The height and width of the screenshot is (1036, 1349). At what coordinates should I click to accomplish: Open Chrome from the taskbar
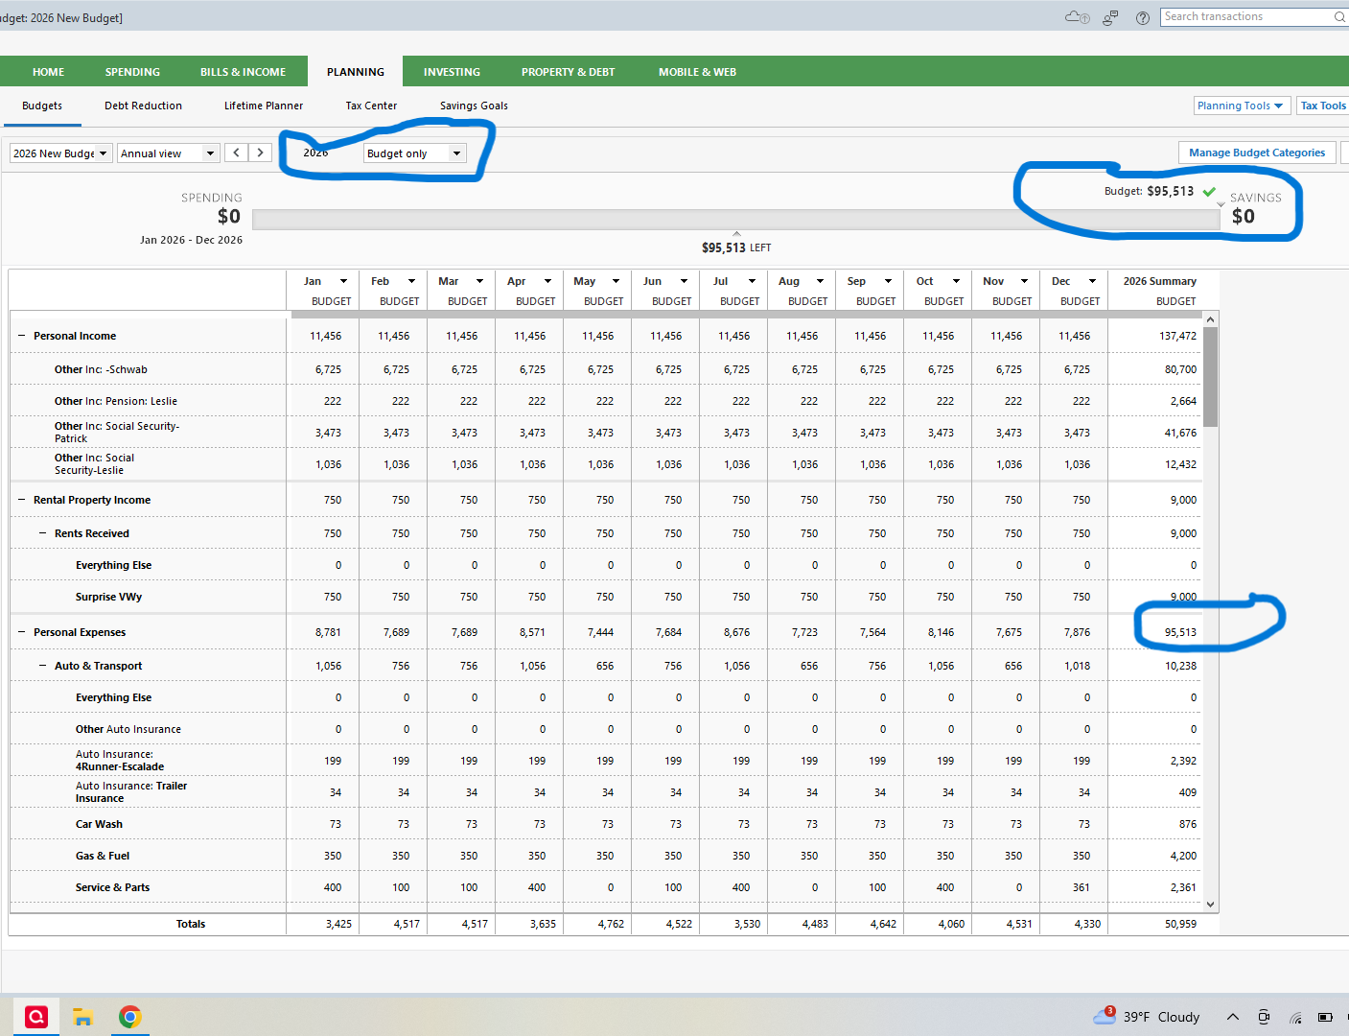tap(129, 1017)
